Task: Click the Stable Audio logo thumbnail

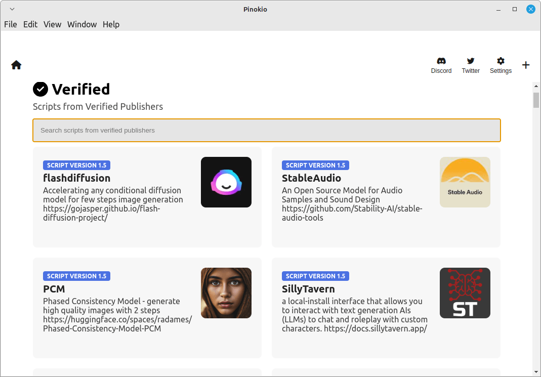Action: coord(465,182)
